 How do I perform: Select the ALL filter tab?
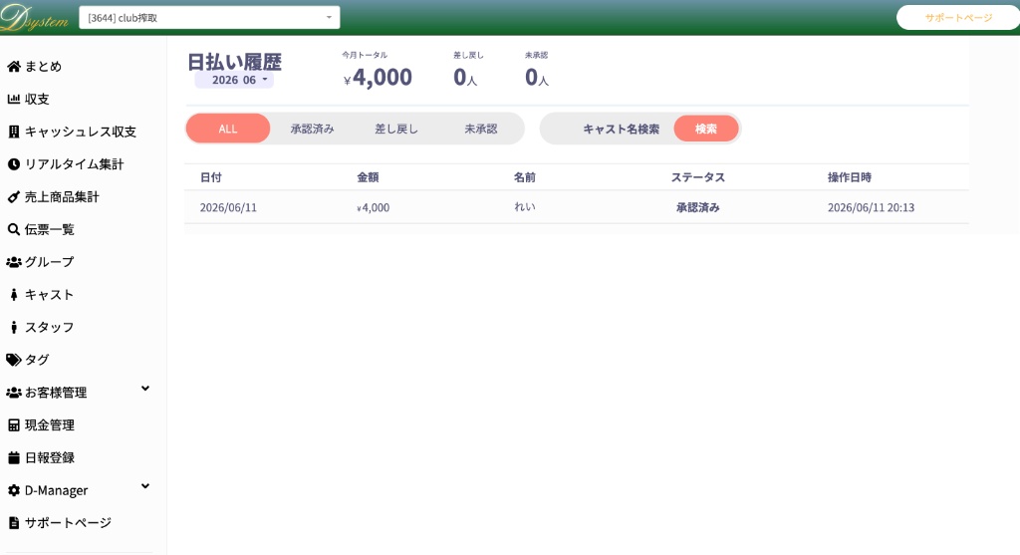(x=228, y=129)
